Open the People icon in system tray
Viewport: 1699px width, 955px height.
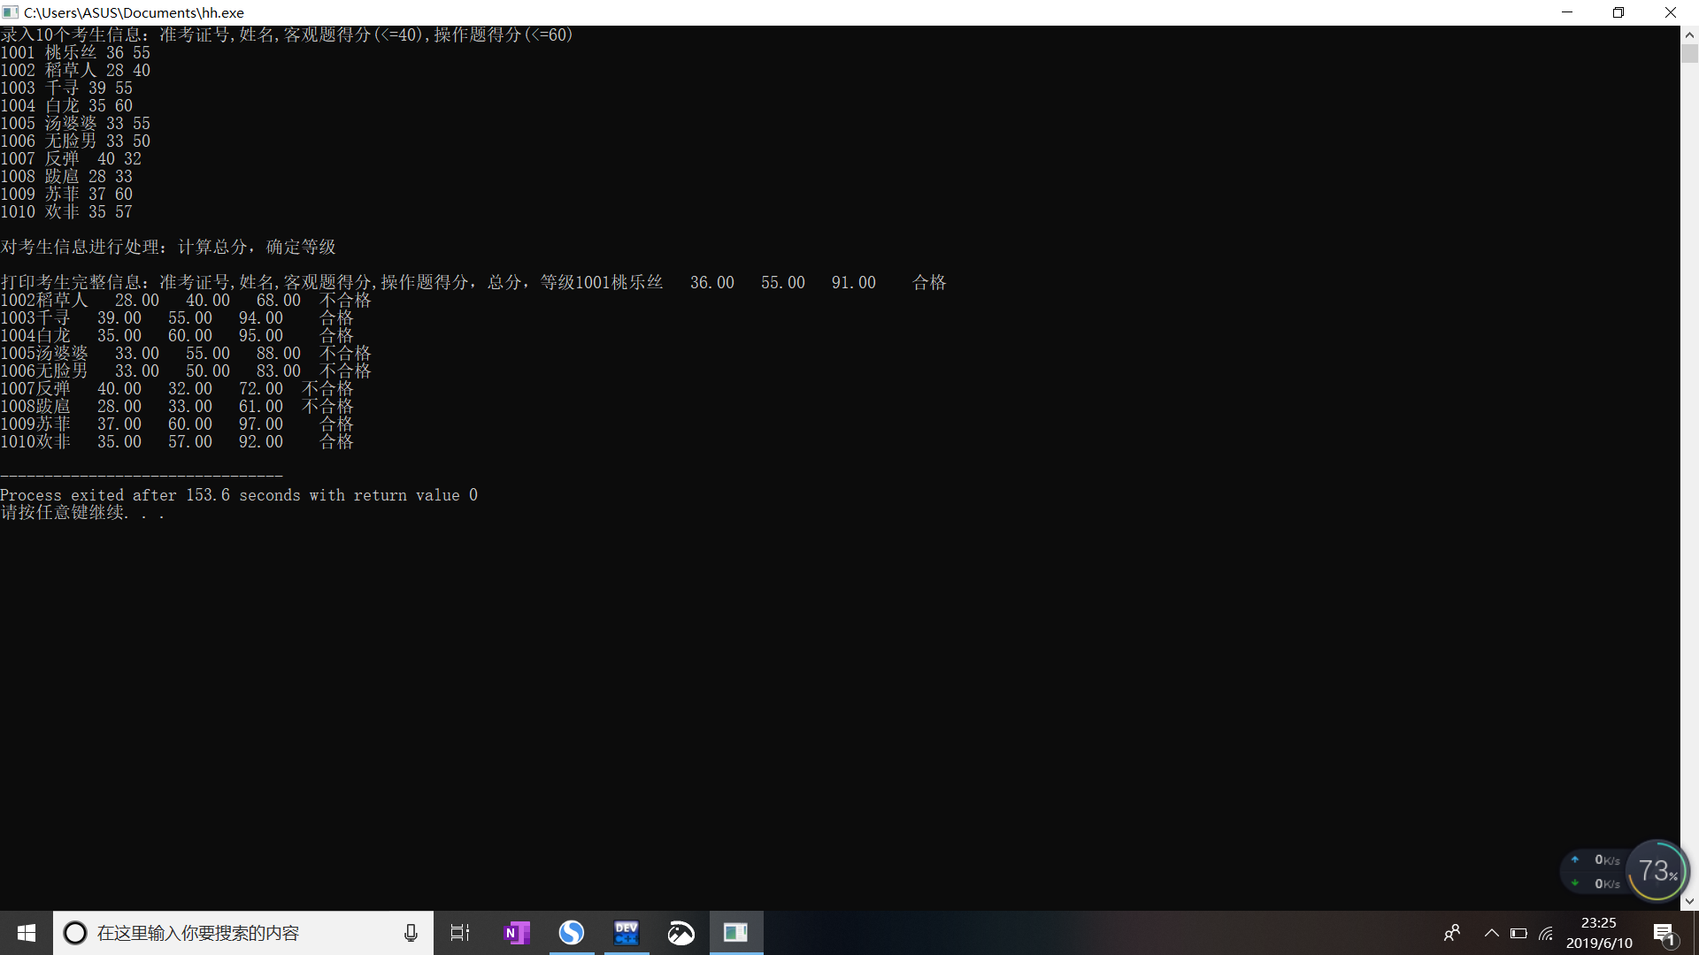click(x=1452, y=933)
